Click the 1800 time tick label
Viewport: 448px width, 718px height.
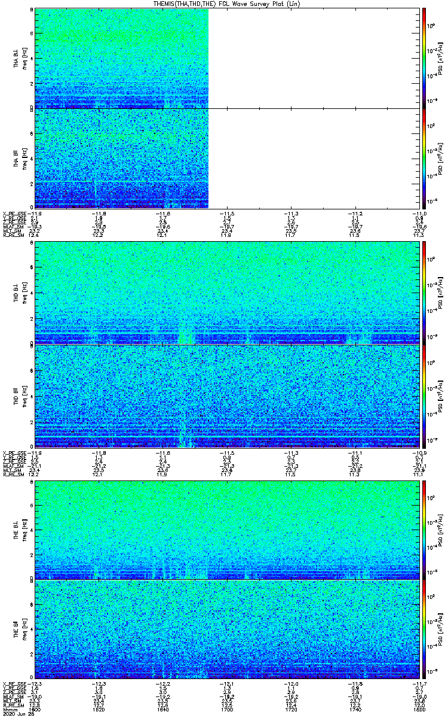(419, 708)
